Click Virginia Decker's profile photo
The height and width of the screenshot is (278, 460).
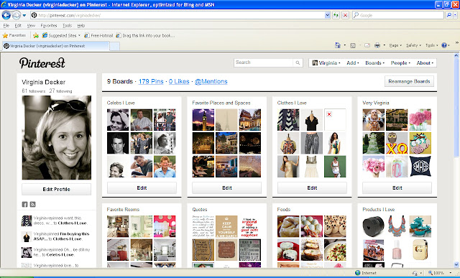pos(56,137)
